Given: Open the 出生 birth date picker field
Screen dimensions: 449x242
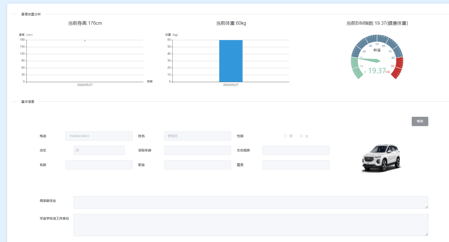Looking at the screenshot, I should pos(99,150).
